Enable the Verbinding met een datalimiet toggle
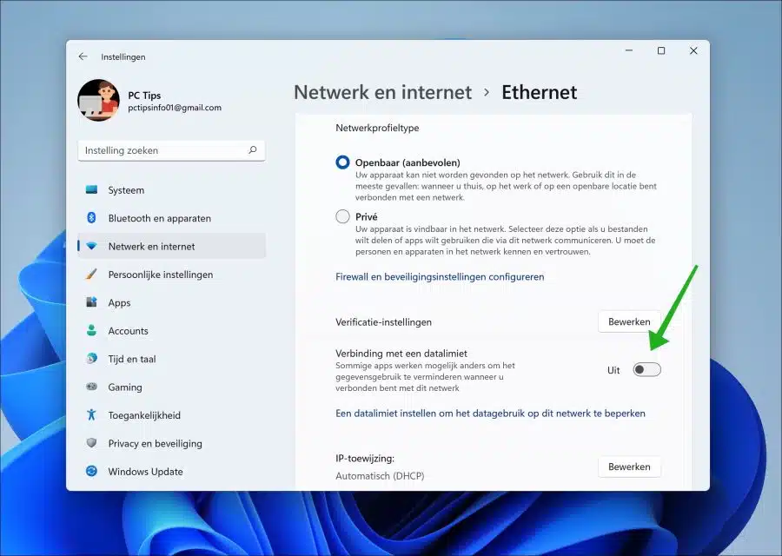 coord(646,369)
